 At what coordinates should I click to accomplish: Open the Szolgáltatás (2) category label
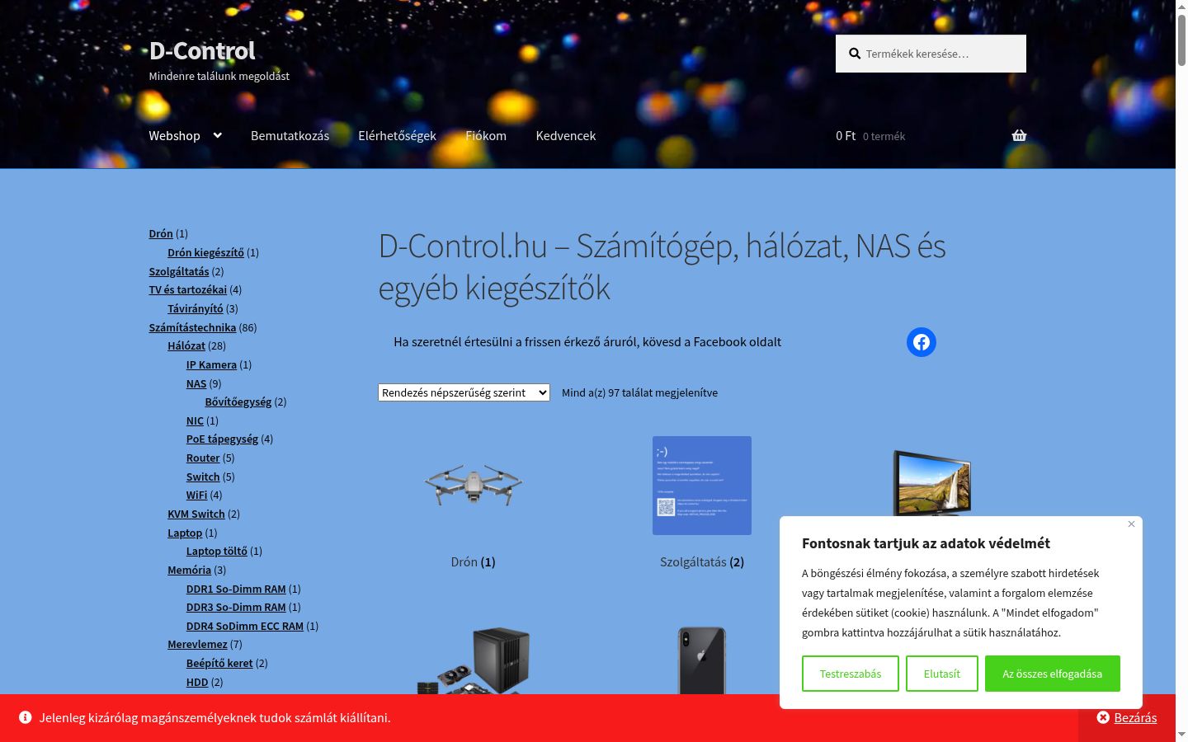[x=702, y=562]
